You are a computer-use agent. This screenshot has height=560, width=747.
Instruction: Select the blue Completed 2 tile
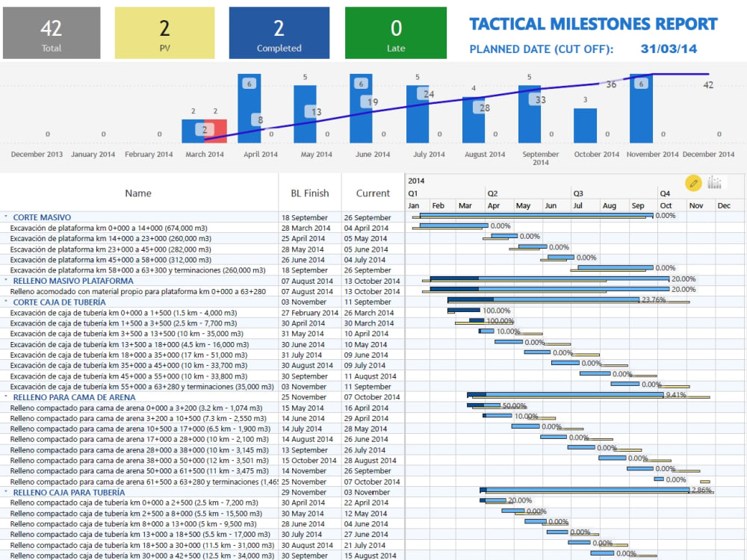click(x=279, y=33)
